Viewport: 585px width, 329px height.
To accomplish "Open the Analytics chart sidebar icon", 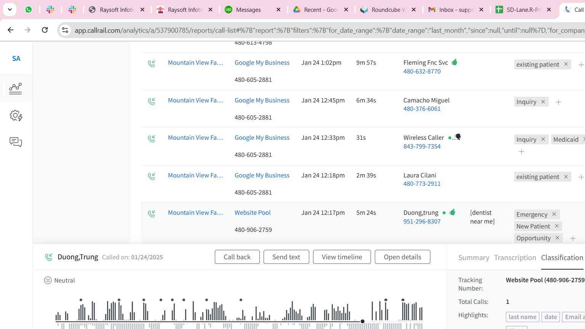I will click(16, 88).
